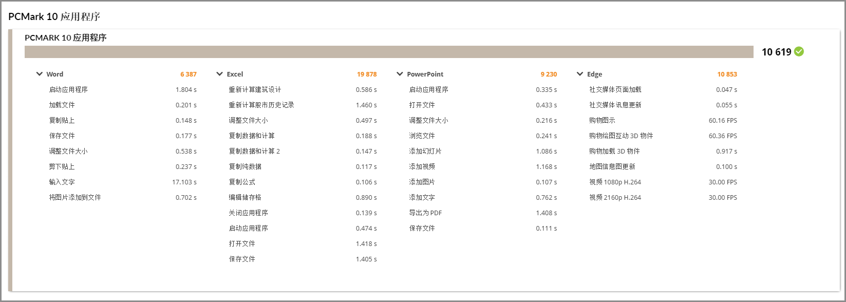846x302 pixels.
Task: Click the overall score progress bar
Action: [x=389, y=52]
